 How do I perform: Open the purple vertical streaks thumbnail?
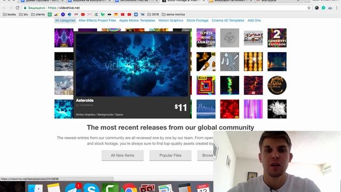pyautogui.click(x=253, y=109)
